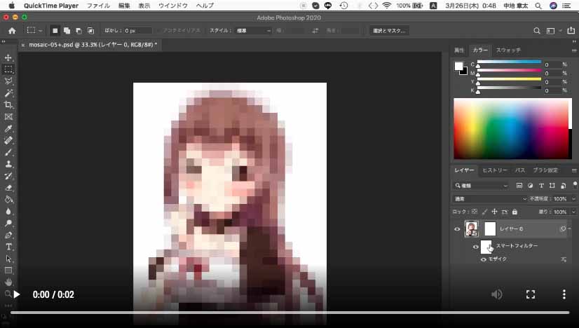Image resolution: width=579 pixels, height=328 pixels.
Task: Select the Hand tool
Action: (x=8, y=282)
